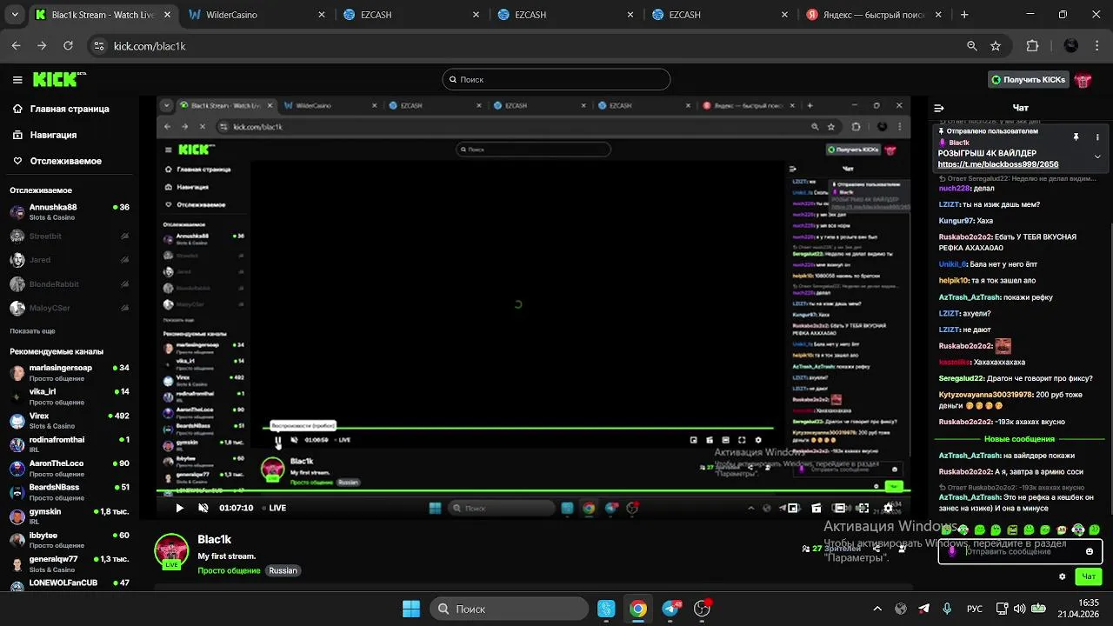Image resolution: width=1113 pixels, height=626 pixels.
Task: Open the Chrome profile avatar
Action: click(x=1071, y=46)
